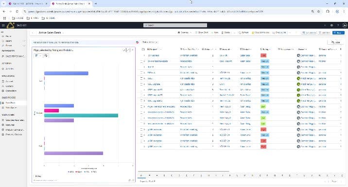Screen dimensions: 348x187
Task: Click the drill-down icon below chart title
Action: pyautogui.click(x=46, y=56)
